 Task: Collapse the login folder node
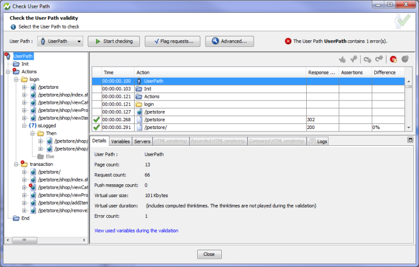pos(16,80)
